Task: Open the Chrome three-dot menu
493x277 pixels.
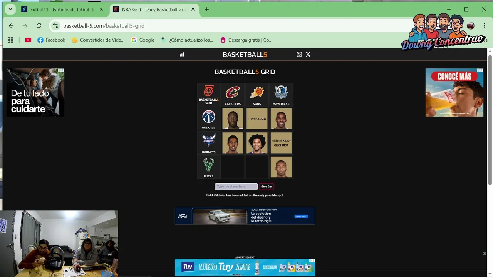Action: [484, 26]
